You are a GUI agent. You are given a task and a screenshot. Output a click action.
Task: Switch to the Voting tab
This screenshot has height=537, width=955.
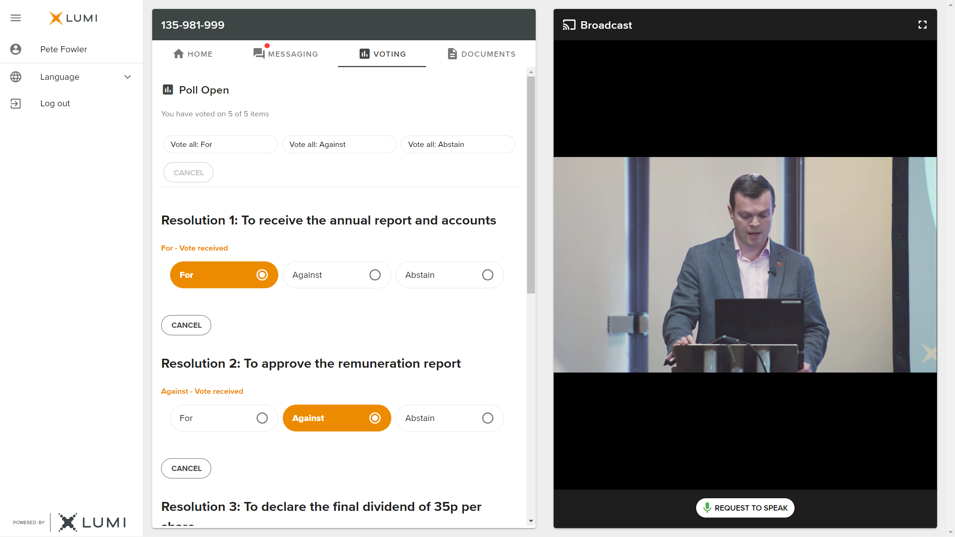(x=382, y=54)
